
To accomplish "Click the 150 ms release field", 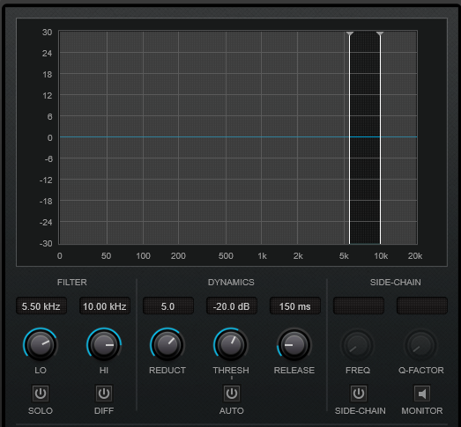I will [x=295, y=306].
